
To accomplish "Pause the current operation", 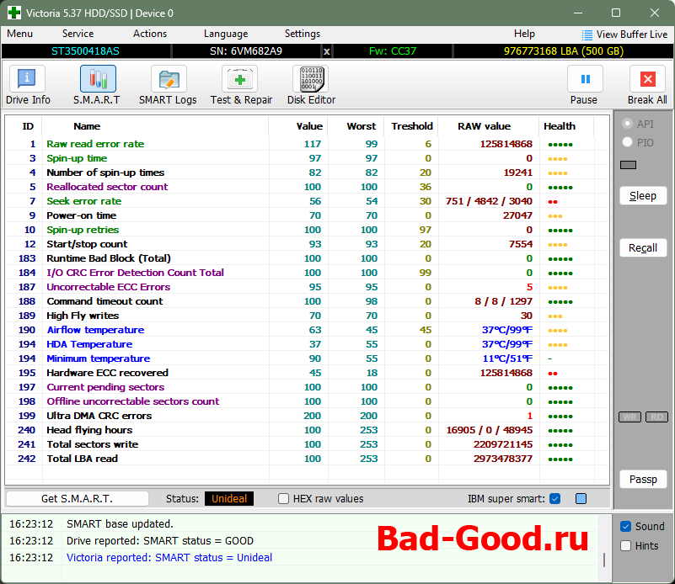I will (x=584, y=85).
